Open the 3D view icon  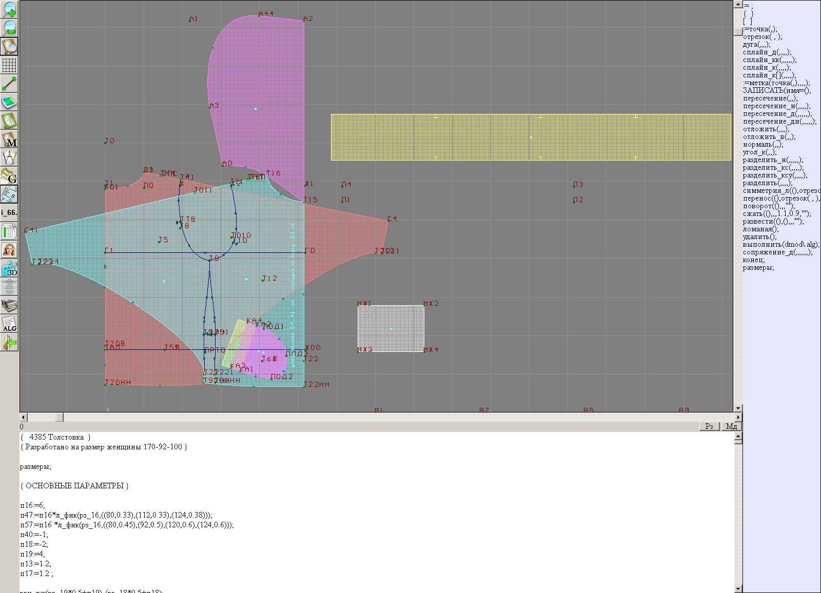[9, 268]
